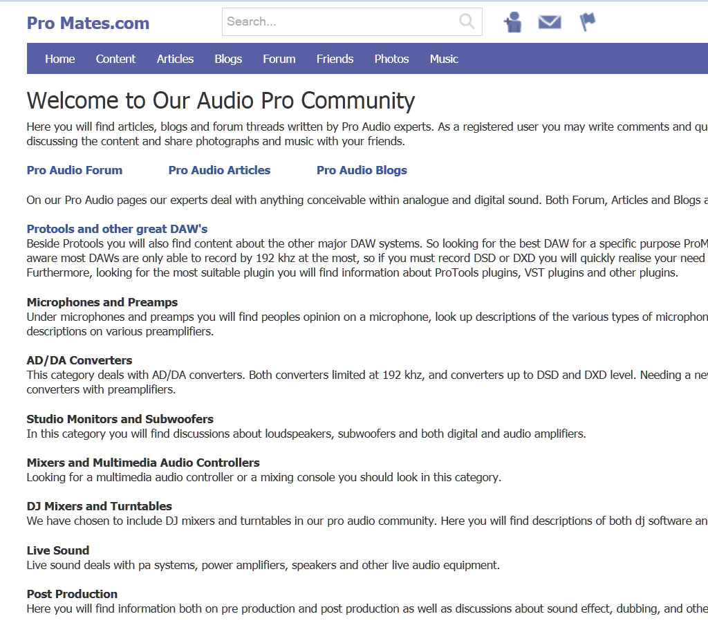708x623 pixels.
Task: Go to the Home menu item
Action: tap(60, 59)
